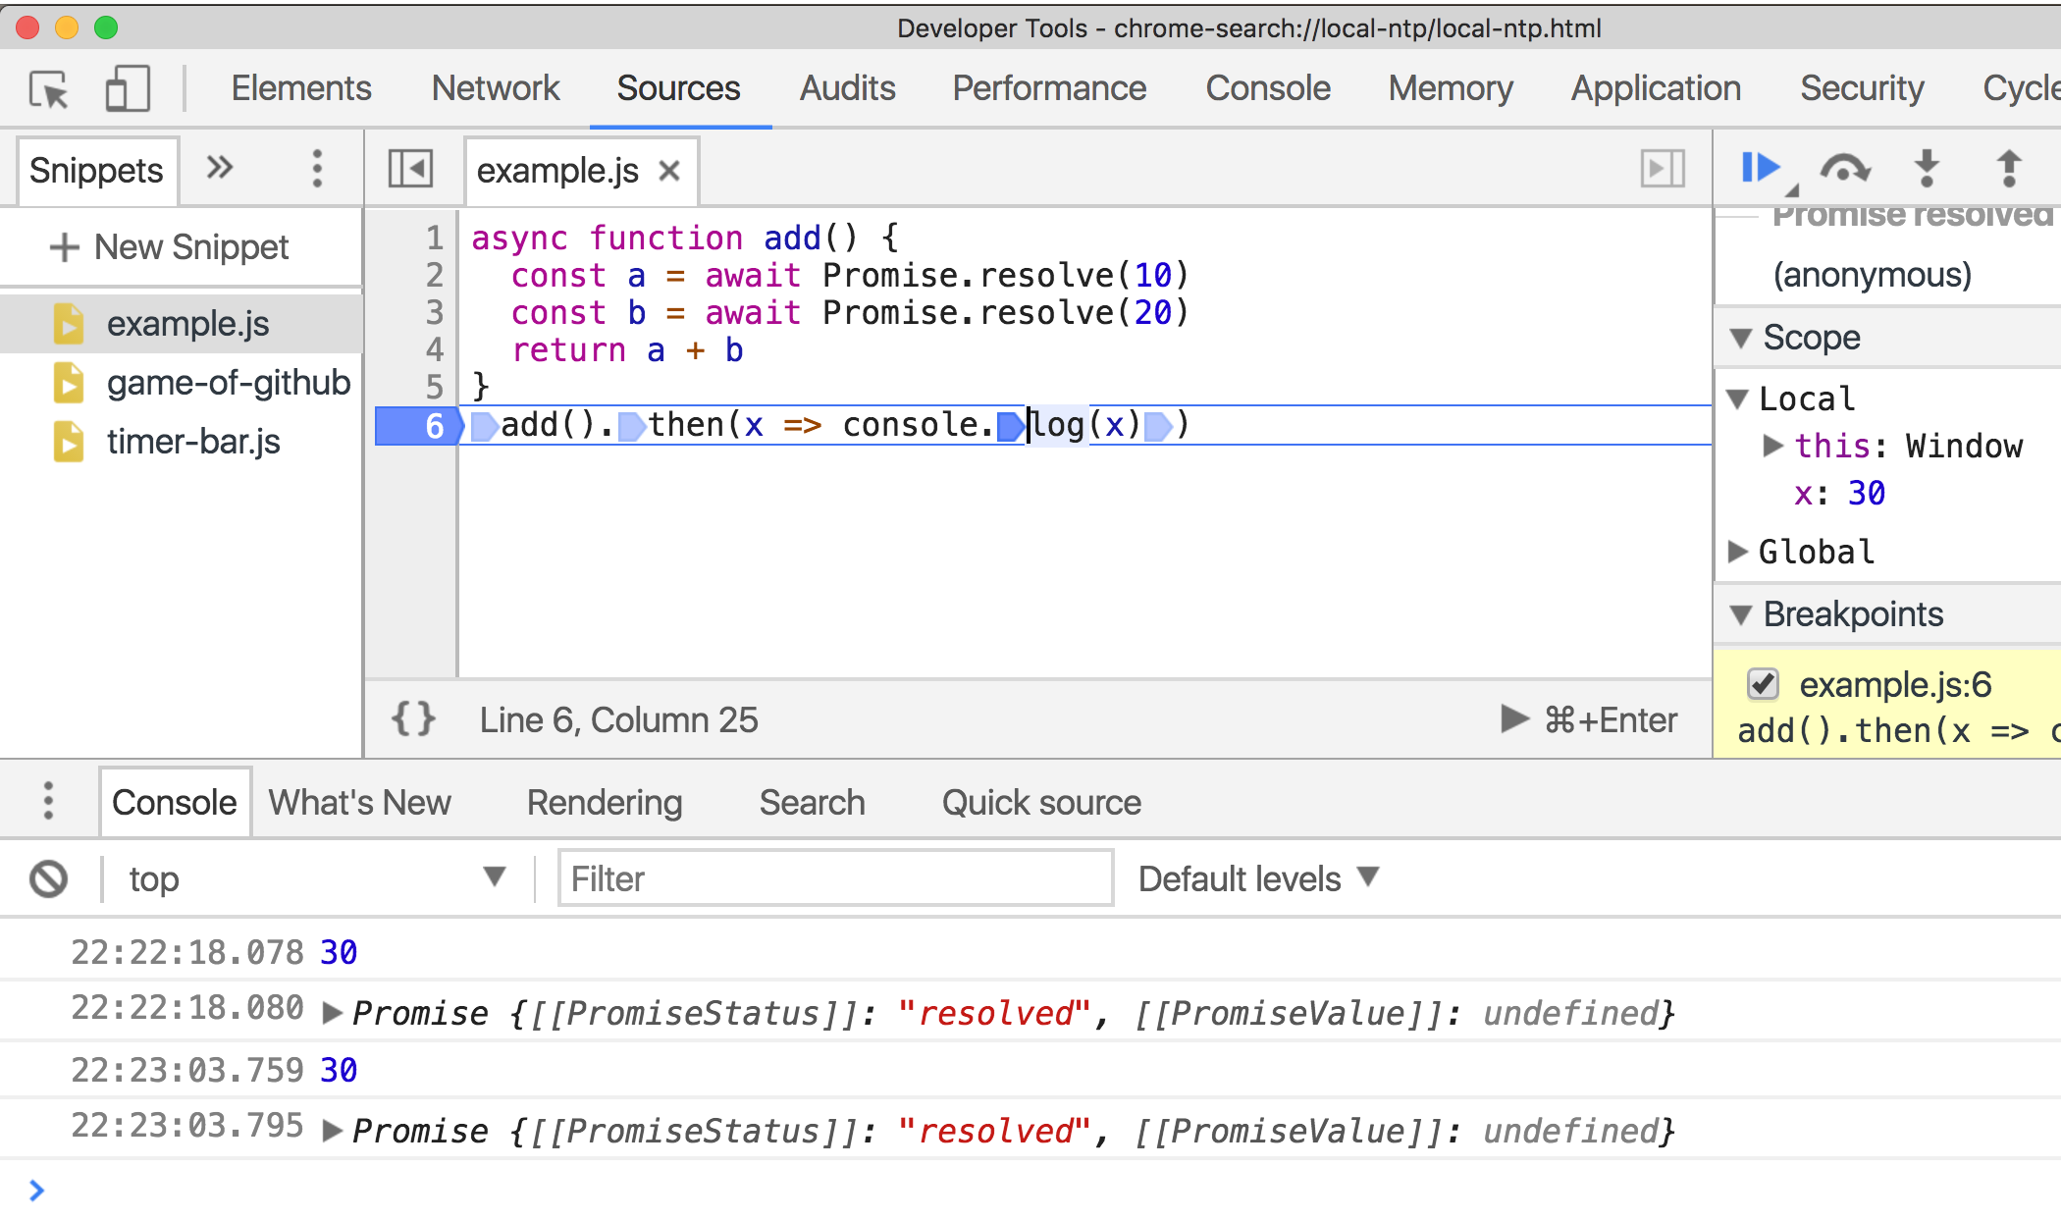Switch to the Network panel tab

(496, 89)
